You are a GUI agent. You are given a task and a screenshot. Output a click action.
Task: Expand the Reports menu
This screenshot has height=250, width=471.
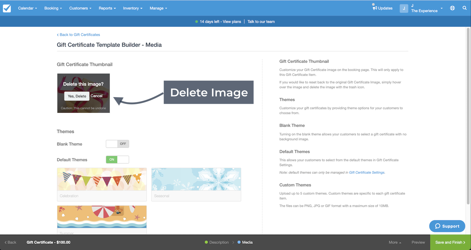coord(107,8)
